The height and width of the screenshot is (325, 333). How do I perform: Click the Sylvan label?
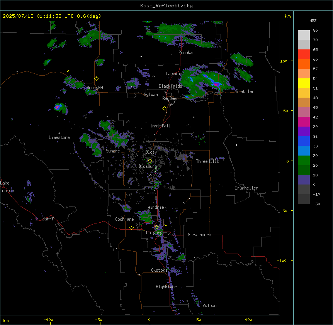(x=151, y=95)
